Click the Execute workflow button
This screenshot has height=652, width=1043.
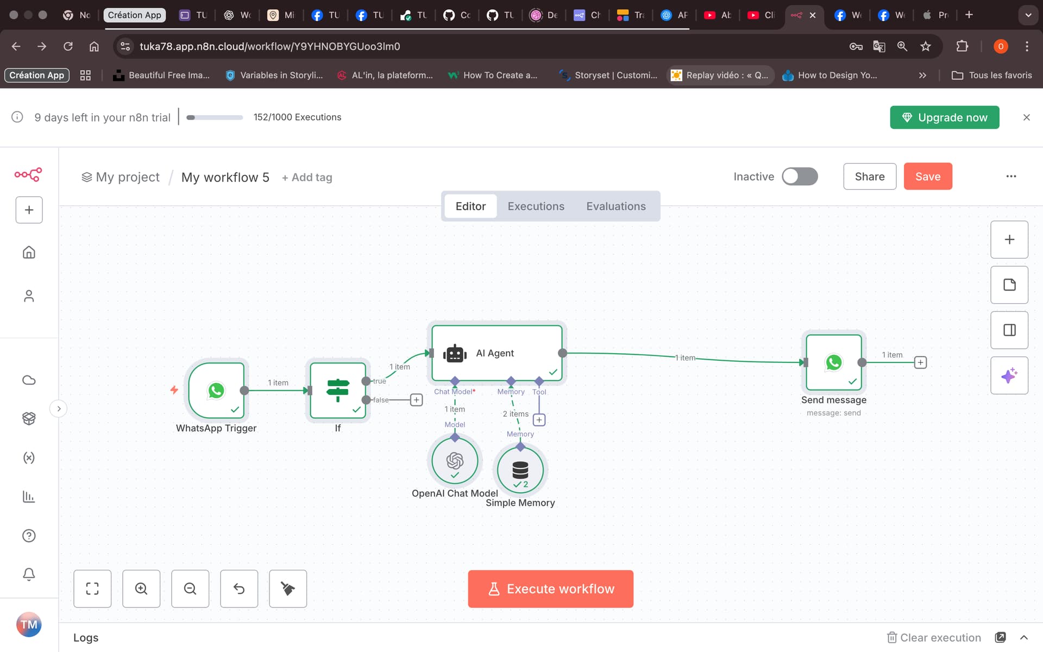click(550, 588)
